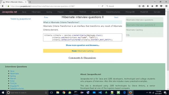Screen dimensions: 169x95
Task: Open the Hibernate menu in navbar
Action: pyautogui.click(x=36, y=12)
